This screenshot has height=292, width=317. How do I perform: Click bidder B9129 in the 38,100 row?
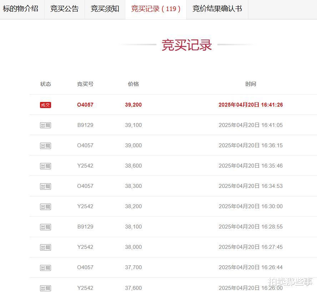pyautogui.click(x=85, y=226)
